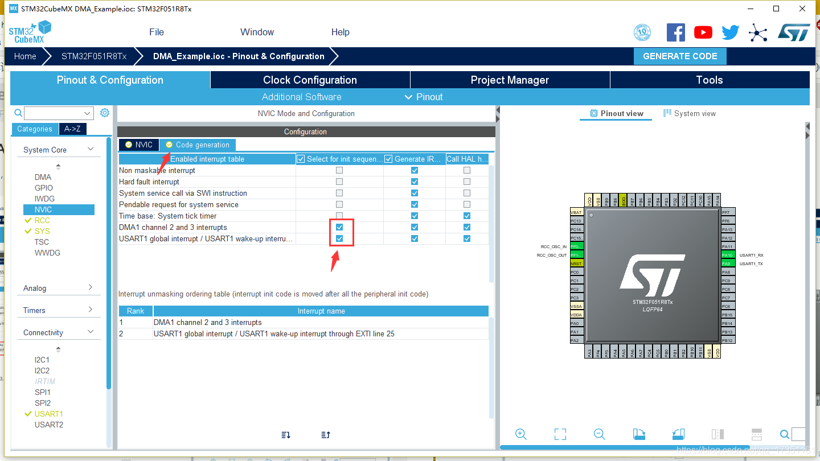Open the File menu
The image size is (820, 461).
pos(157,32)
